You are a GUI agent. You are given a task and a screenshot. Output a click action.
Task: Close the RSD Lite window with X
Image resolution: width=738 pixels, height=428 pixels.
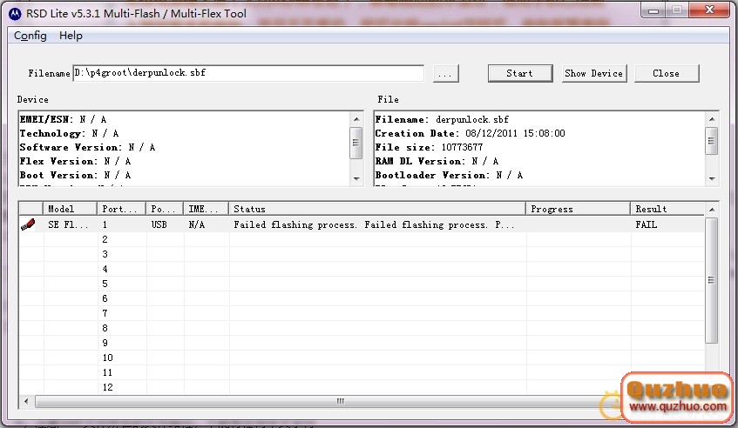tap(710, 10)
